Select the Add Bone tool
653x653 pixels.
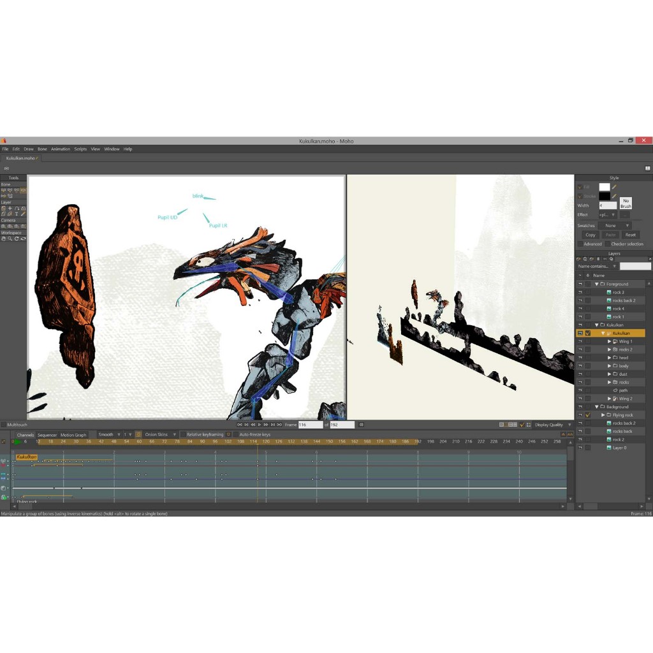16,190
